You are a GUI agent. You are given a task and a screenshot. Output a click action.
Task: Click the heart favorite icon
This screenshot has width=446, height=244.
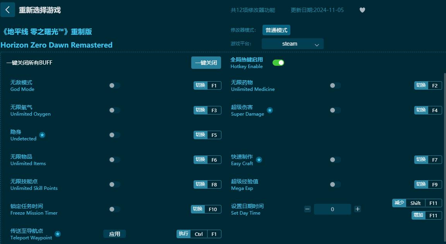(x=362, y=10)
